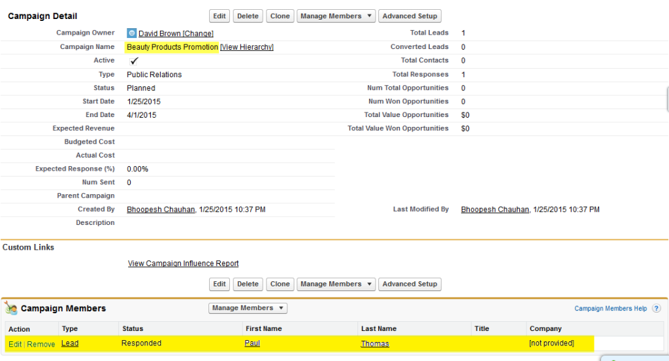Open Advanced Setup at the top
This screenshot has height=361, width=669.
click(x=410, y=16)
